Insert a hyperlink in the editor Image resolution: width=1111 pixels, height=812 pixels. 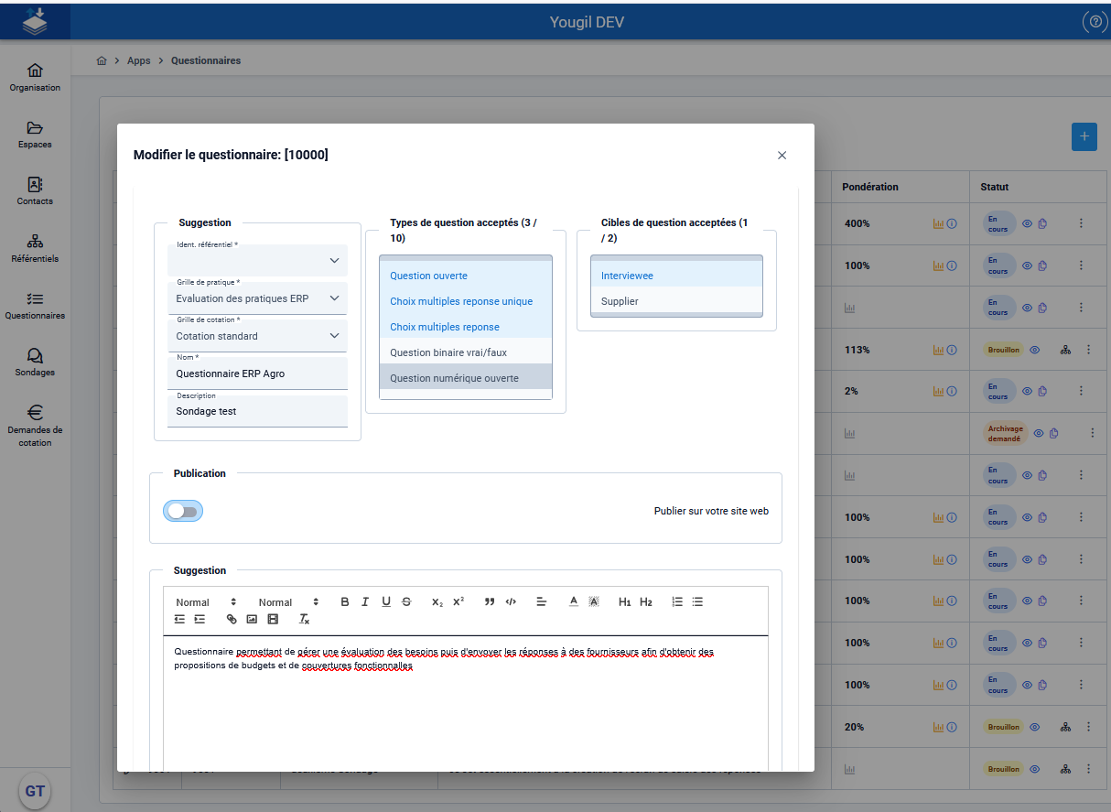(x=232, y=619)
